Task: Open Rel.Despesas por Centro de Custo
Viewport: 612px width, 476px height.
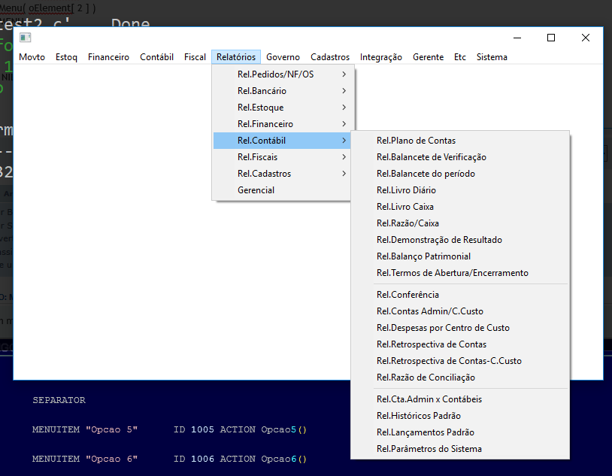Action: [443, 328]
